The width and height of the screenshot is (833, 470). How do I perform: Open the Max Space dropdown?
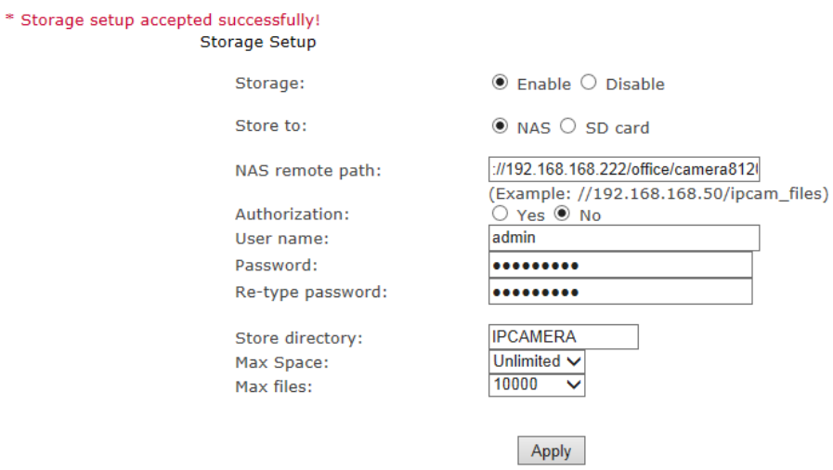(x=537, y=360)
